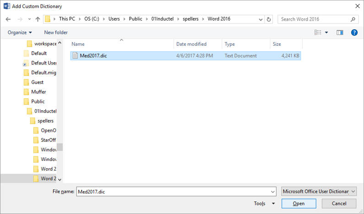Select the Med2017.dic file icon
The image size is (364, 214).
[x=75, y=56]
